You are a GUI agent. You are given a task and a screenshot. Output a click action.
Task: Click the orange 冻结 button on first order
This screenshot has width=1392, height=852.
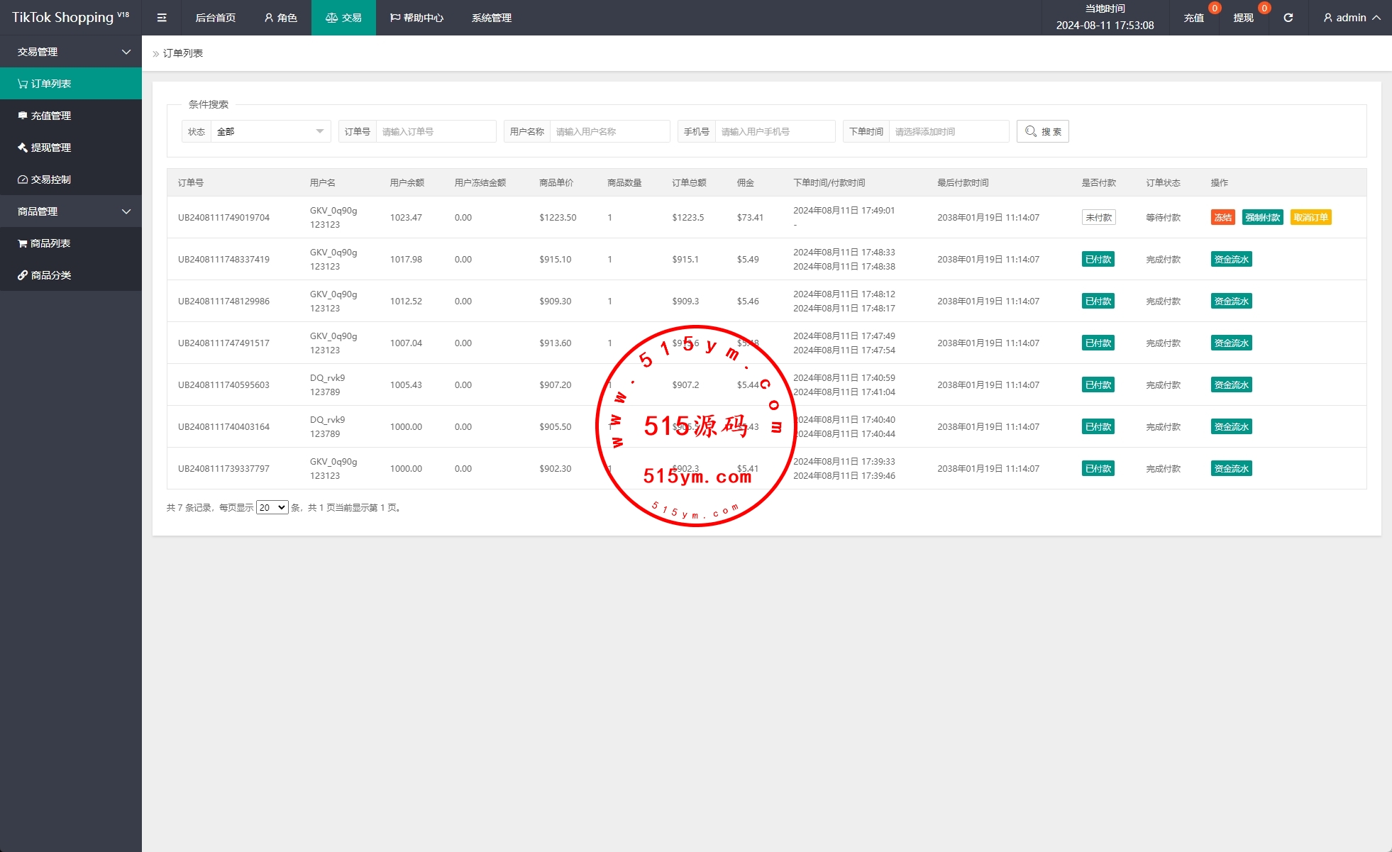[1222, 218]
